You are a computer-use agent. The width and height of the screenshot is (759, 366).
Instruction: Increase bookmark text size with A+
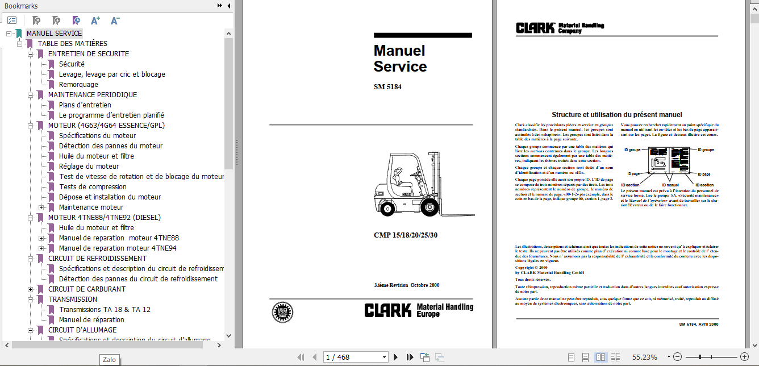pos(95,20)
